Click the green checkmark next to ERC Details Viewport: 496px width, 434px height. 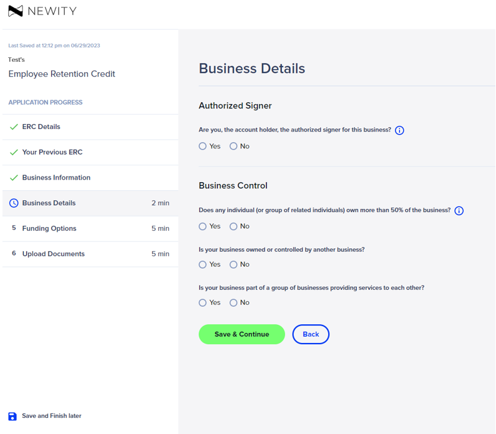point(14,127)
